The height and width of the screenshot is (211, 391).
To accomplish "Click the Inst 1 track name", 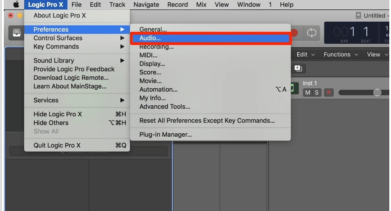I will pyautogui.click(x=310, y=83).
